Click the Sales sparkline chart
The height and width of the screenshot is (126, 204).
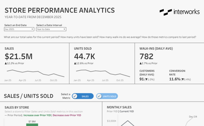(35, 73)
